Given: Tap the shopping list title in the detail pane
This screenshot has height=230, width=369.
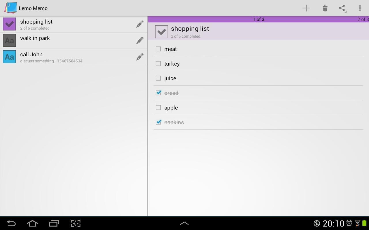Looking at the screenshot, I should coord(190,29).
